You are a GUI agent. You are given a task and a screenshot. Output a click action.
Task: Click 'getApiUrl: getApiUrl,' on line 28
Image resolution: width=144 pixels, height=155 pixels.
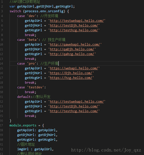point(37,130)
